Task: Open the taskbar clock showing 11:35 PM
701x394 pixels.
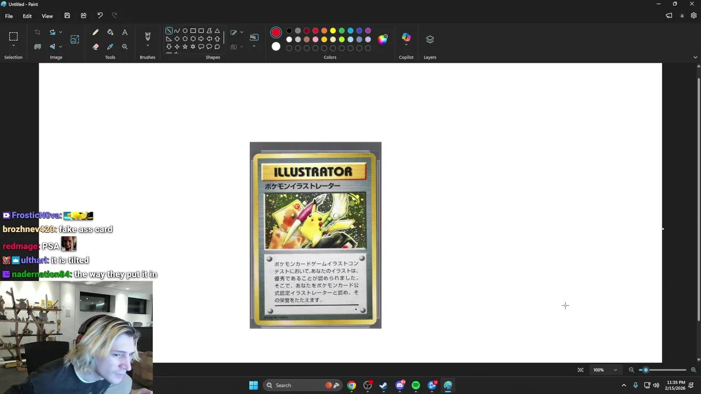Action: click(676, 385)
